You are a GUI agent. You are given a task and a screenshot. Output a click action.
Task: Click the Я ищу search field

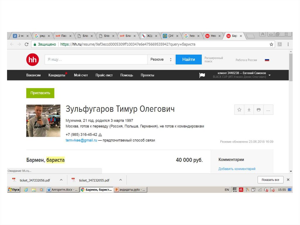tap(96, 60)
